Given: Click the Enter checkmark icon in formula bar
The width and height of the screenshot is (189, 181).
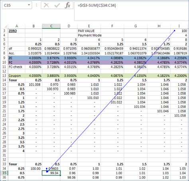Looking at the screenshot, I should click(x=57, y=6).
